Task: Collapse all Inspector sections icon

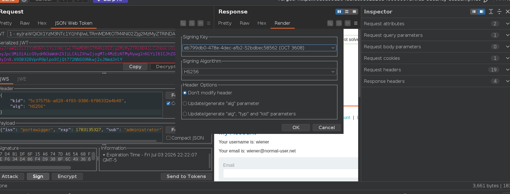Action: coord(499,12)
